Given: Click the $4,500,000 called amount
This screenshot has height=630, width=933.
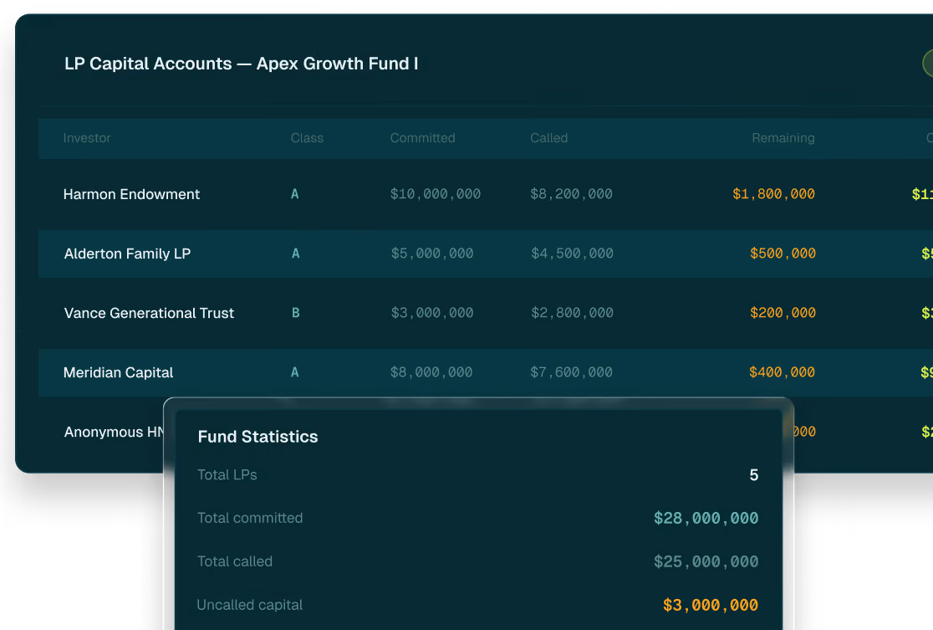Looking at the screenshot, I should tap(573, 254).
